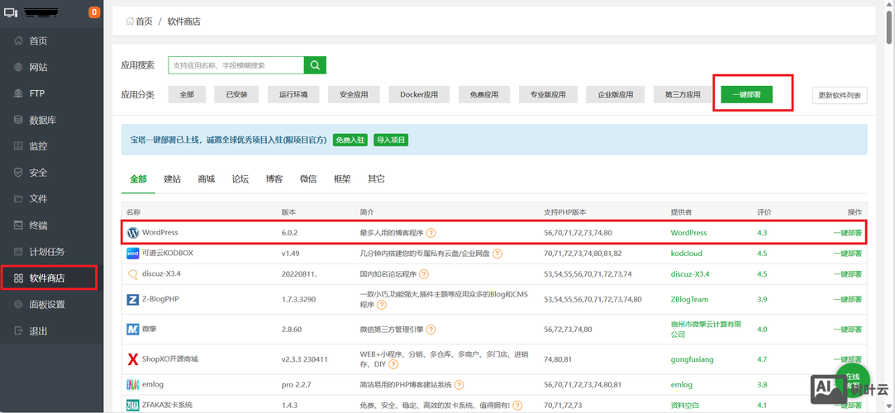Switch to the 建站 tab
The image size is (895, 413).
(173, 179)
